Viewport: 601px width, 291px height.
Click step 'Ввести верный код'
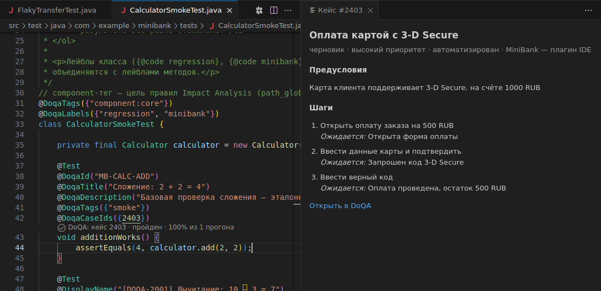tap(357, 177)
